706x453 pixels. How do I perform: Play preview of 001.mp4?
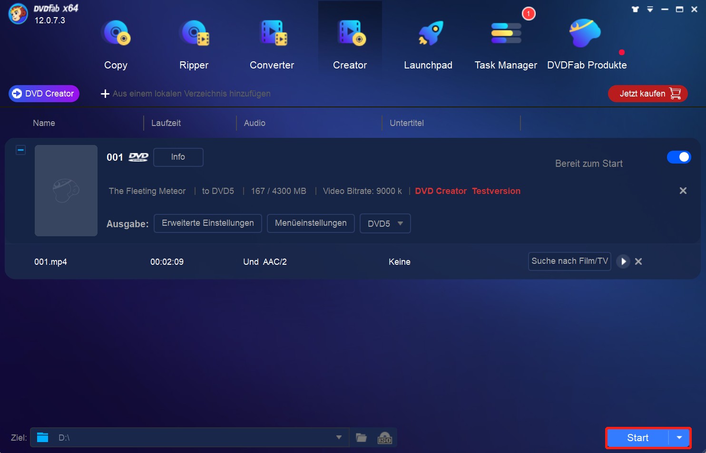click(x=623, y=261)
